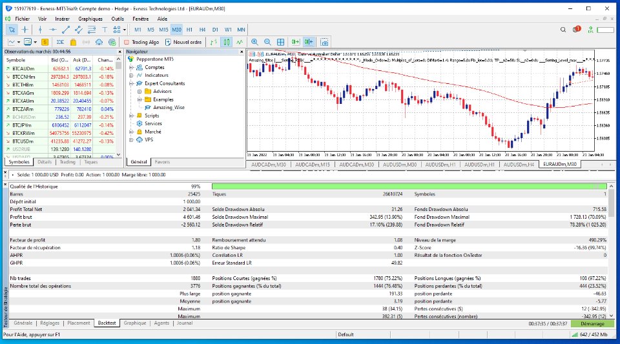Open chart type dropdown arrow
This screenshot has height=344, width=620.
click(19, 42)
